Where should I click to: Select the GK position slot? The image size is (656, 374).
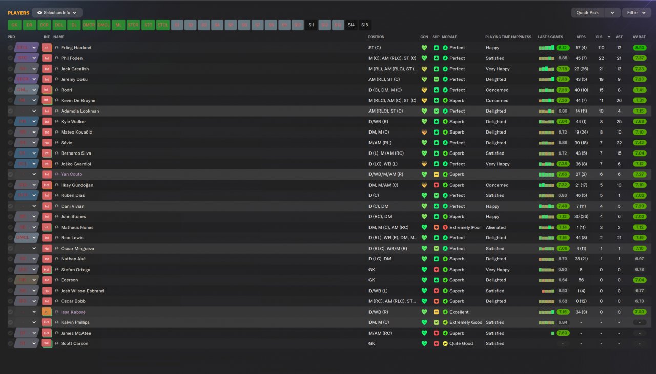pos(14,25)
